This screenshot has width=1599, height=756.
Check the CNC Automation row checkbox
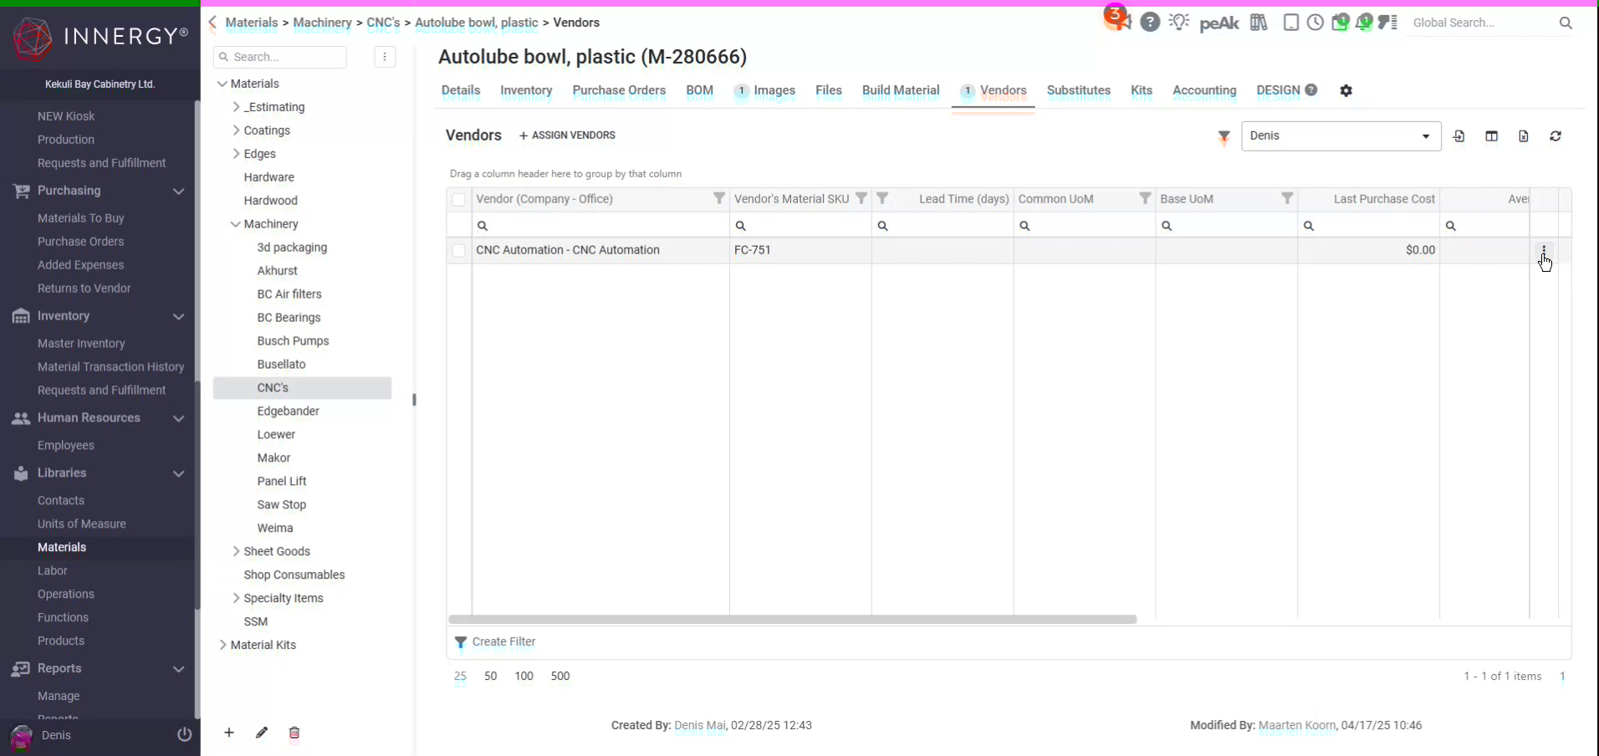pos(458,250)
